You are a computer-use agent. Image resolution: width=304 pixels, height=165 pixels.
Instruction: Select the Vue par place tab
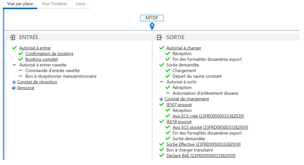click(20, 4)
